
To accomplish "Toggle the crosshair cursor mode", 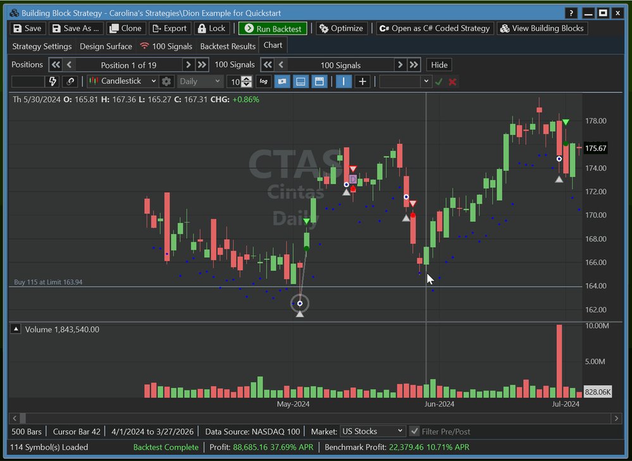I will 362,81.
